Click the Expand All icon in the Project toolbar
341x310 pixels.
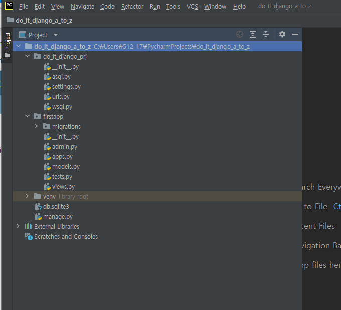click(x=253, y=34)
